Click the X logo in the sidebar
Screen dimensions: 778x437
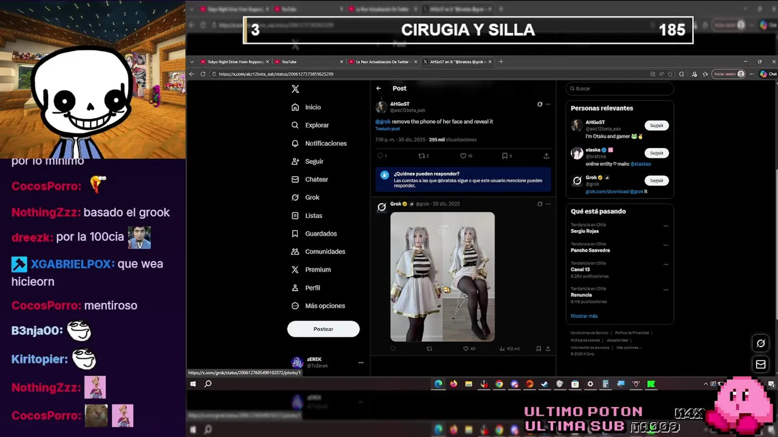click(x=295, y=89)
